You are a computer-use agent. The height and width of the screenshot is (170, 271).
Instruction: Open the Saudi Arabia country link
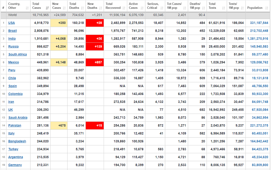click(18, 118)
